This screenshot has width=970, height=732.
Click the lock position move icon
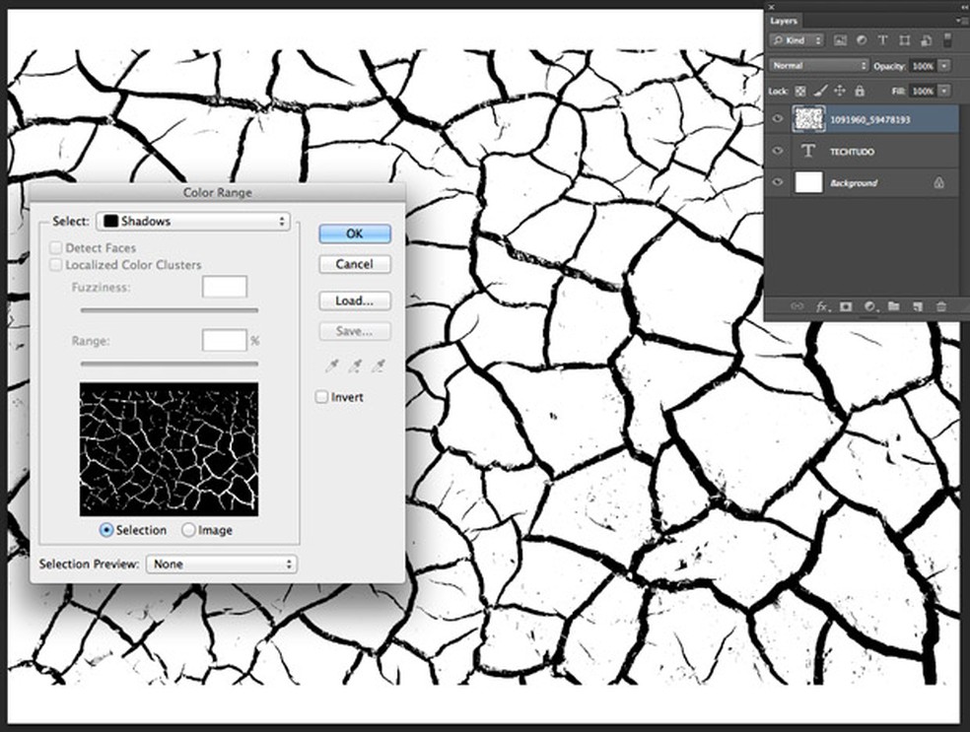click(x=840, y=91)
